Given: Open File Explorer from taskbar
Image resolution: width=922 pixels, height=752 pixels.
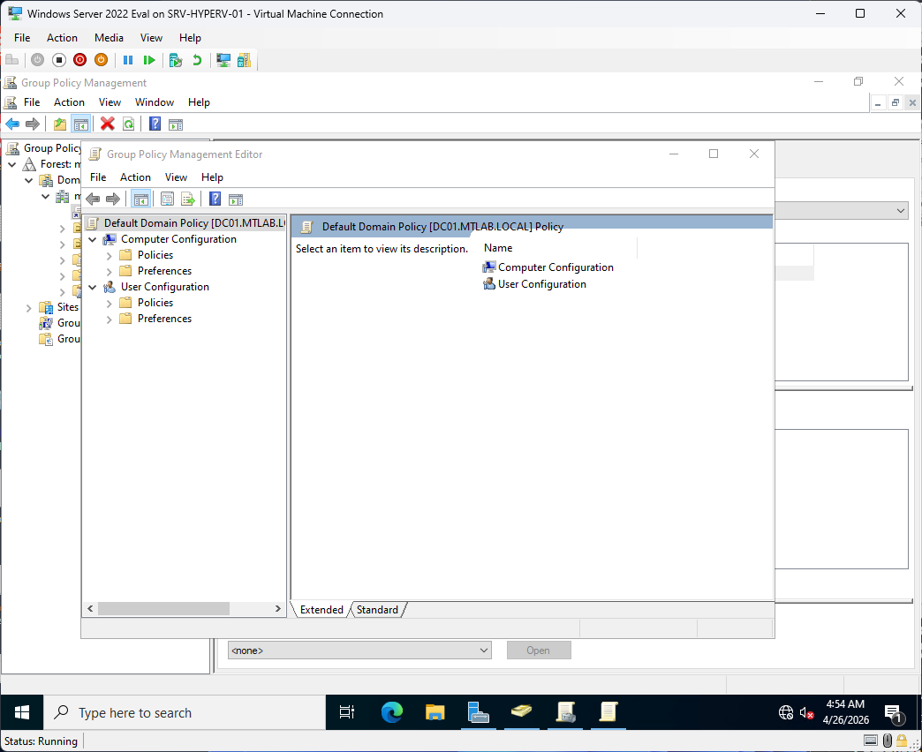Looking at the screenshot, I should tap(435, 712).
